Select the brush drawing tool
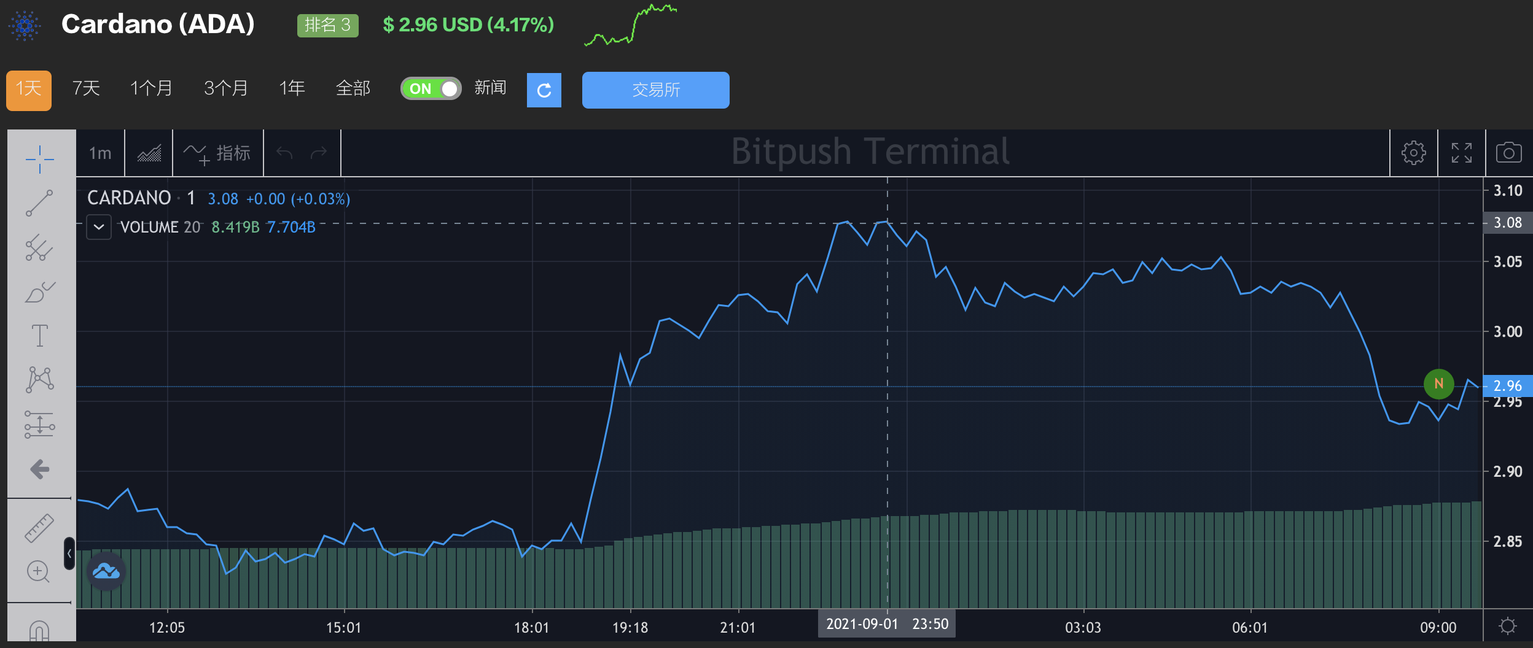The image size is (1533, 648). pyautogui.click(x=40, y=292)
